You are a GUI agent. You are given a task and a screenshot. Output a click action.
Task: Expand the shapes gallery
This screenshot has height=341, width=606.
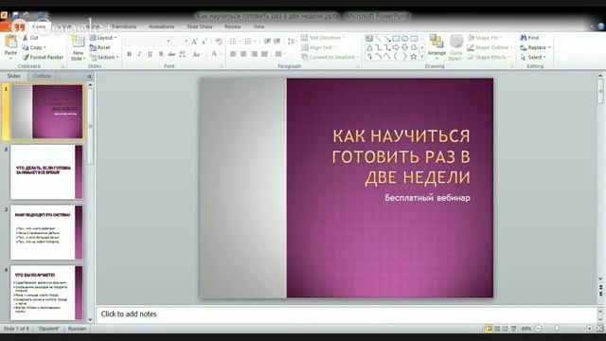pyautogui.click(x=422, y=57)
